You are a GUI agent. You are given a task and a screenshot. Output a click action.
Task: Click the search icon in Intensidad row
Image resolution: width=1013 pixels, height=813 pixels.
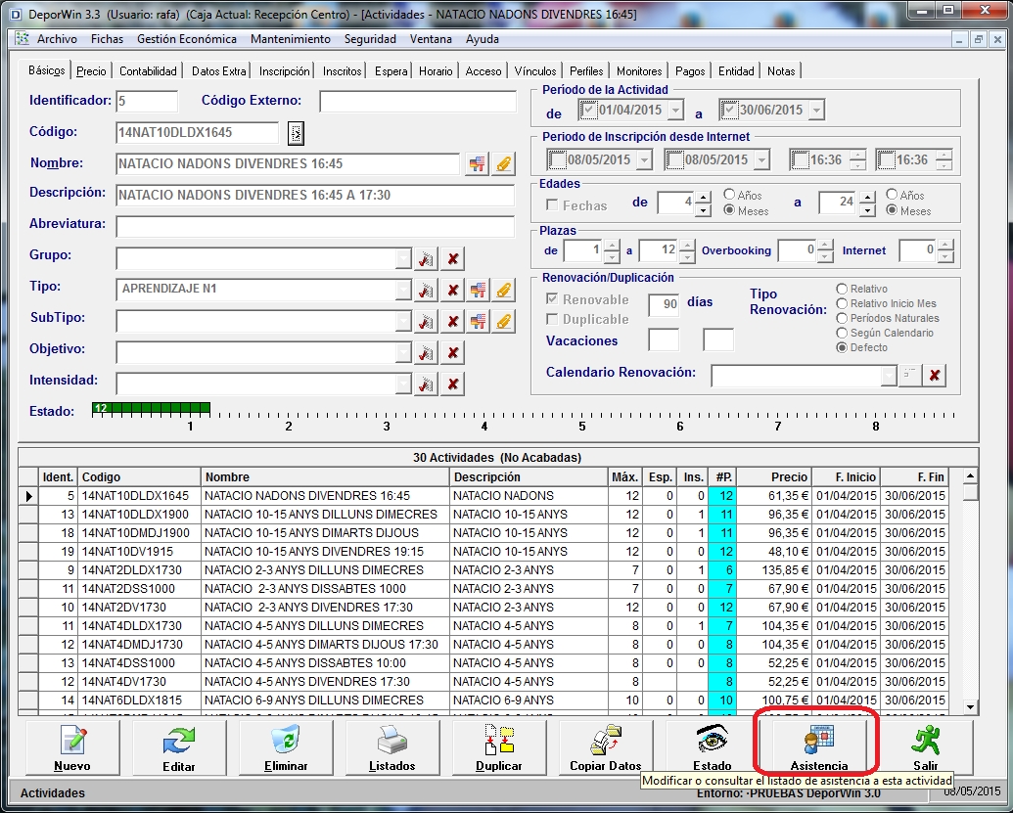[x=426, y=384]
